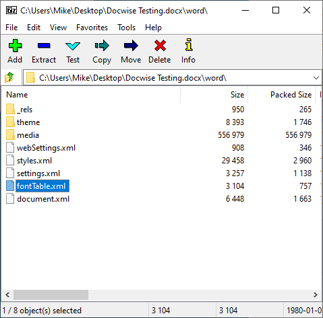Click the scroll left arrow

point(7,294)
